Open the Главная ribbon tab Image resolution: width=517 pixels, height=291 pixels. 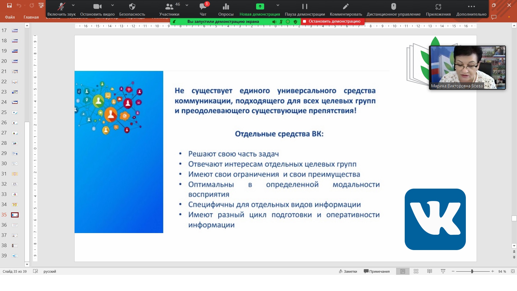click(31, 17)
